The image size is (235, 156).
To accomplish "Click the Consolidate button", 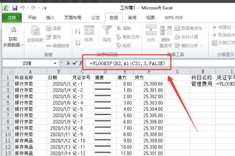I will (190, 37).
